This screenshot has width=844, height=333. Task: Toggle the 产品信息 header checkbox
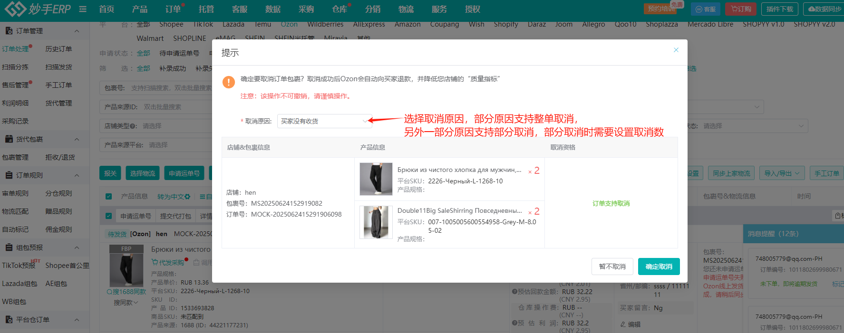click(109, 197)
